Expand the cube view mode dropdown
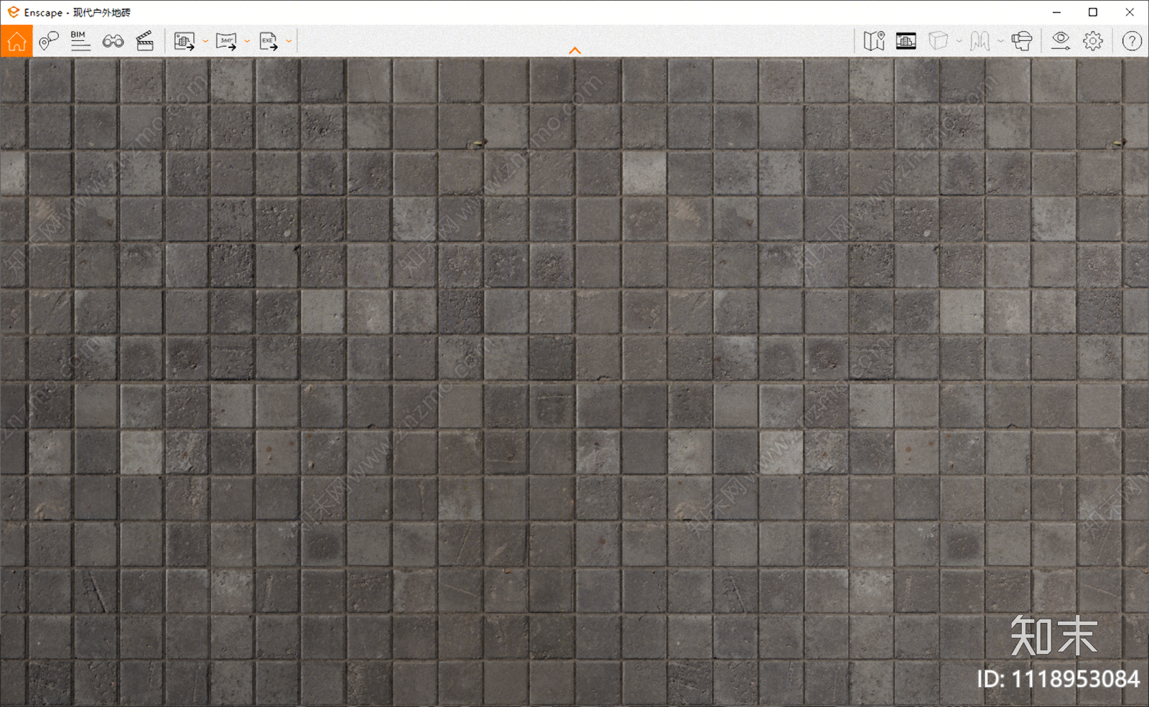Image resolution: width=1149 pixels, height=707 pixels. click(x=959, y=42)
